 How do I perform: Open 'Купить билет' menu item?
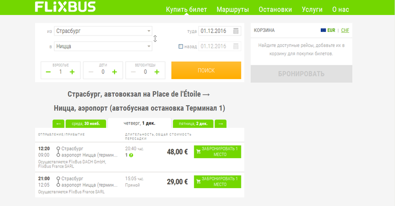coord(186,10)
